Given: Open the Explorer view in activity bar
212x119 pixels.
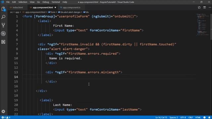Looking at the screenshot, I should pyautogui.click(x=3, y=9).
